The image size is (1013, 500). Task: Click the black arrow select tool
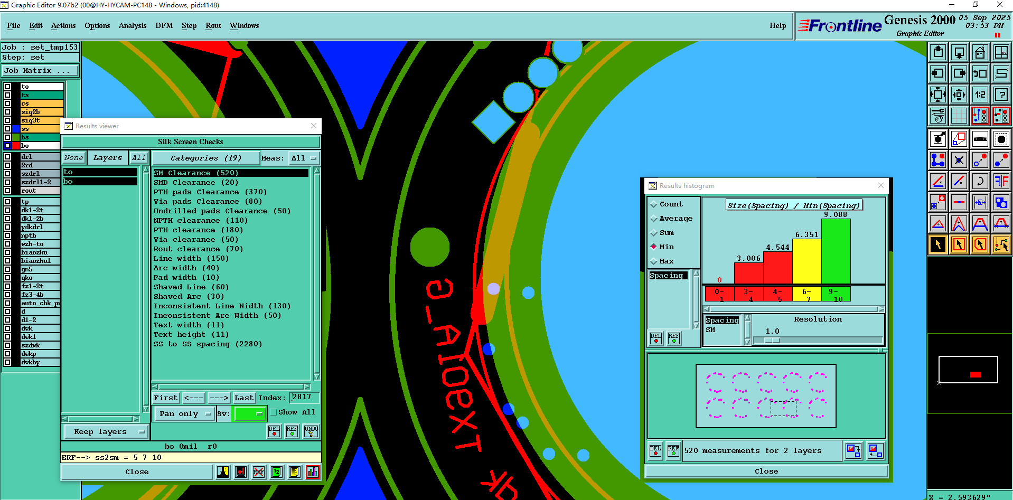[x=938, y=244]
